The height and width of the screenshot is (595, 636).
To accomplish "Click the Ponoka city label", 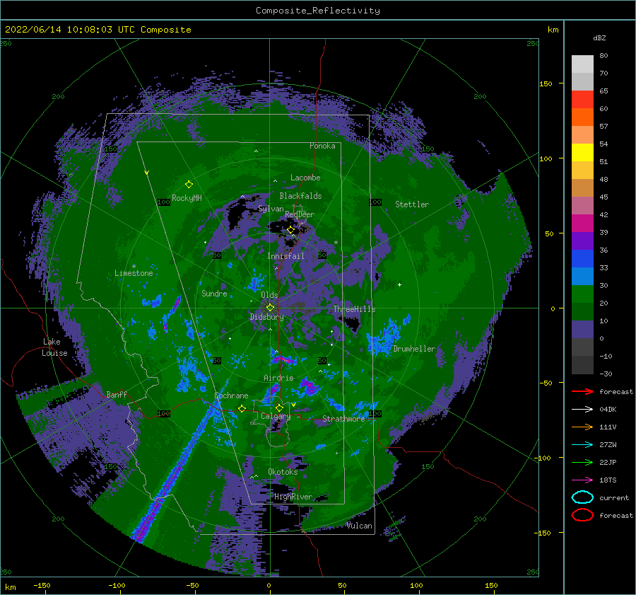I will pyautogui.click(x=322, y=146).
